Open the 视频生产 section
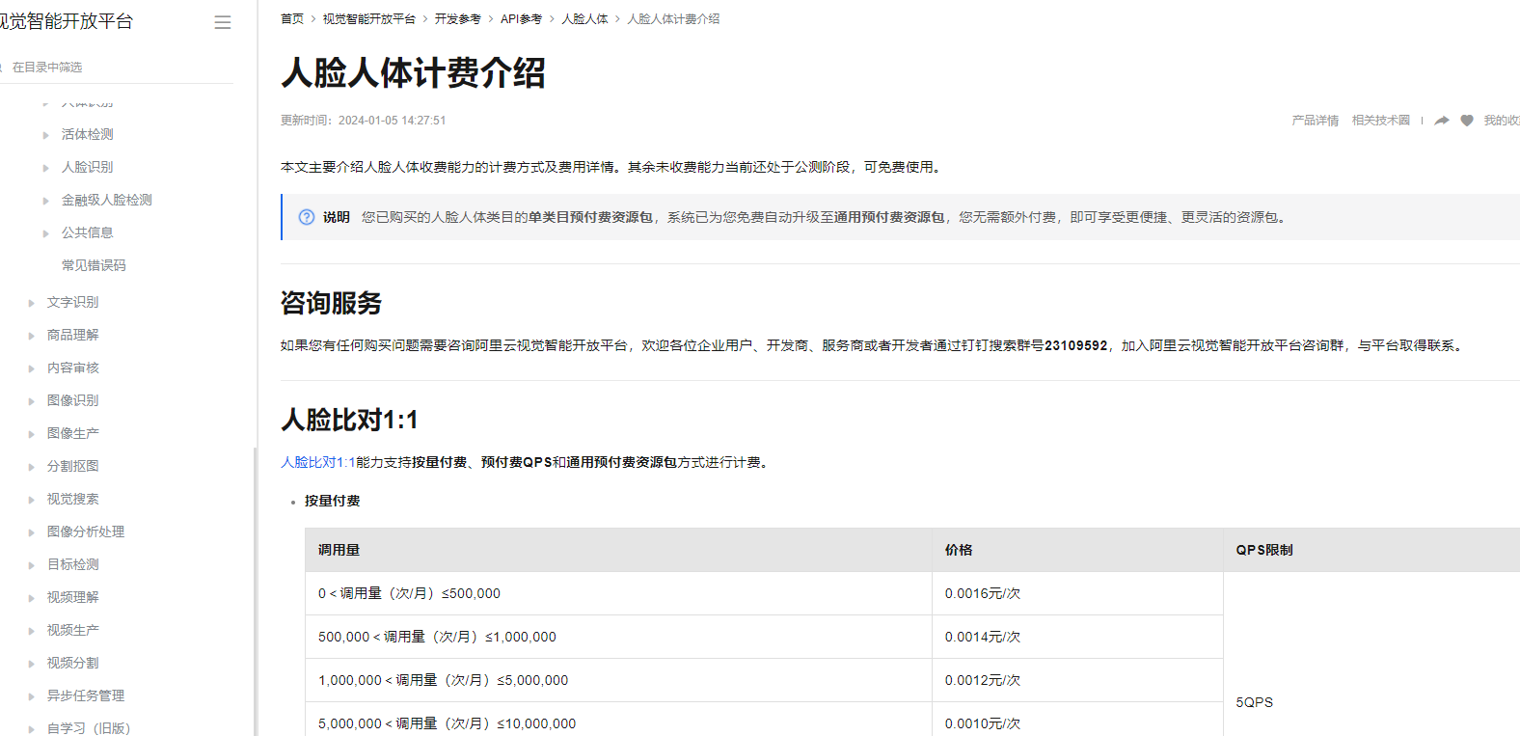The height and width of the screenshot is (736, 1520). coord(73,630)
